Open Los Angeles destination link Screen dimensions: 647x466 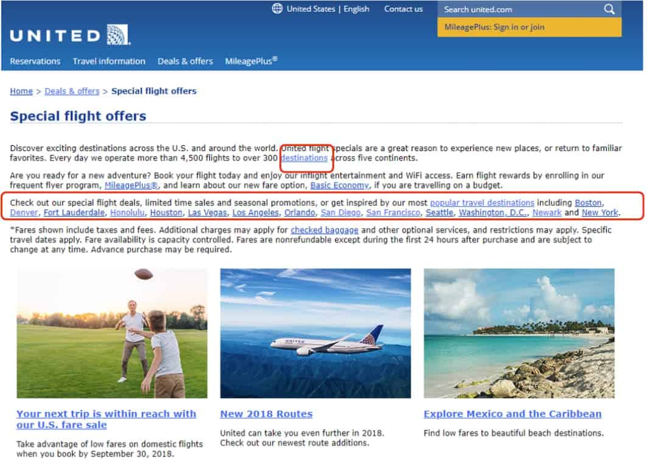[256, 213]
